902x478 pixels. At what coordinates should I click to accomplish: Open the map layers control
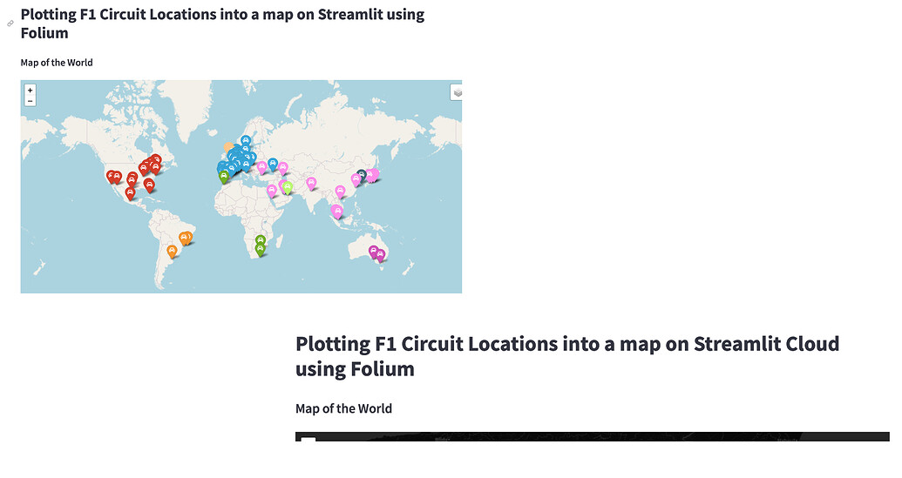point(457,92)
